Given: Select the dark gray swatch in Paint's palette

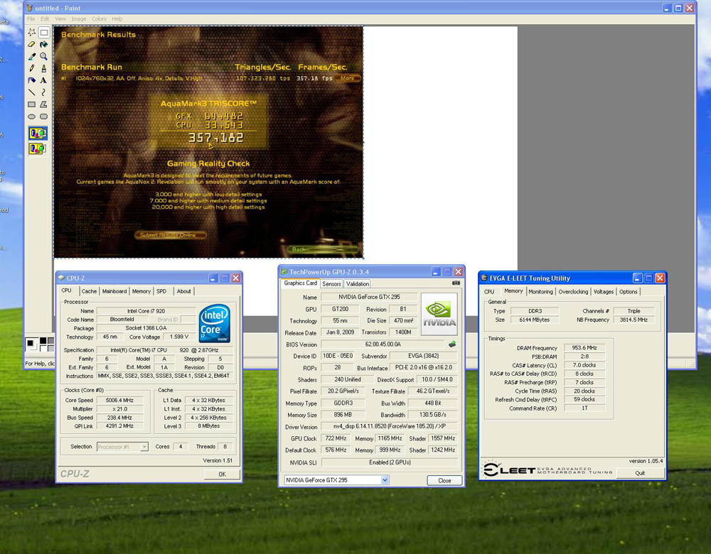Looking at the screenshot, I should click(x=50, y=341).
